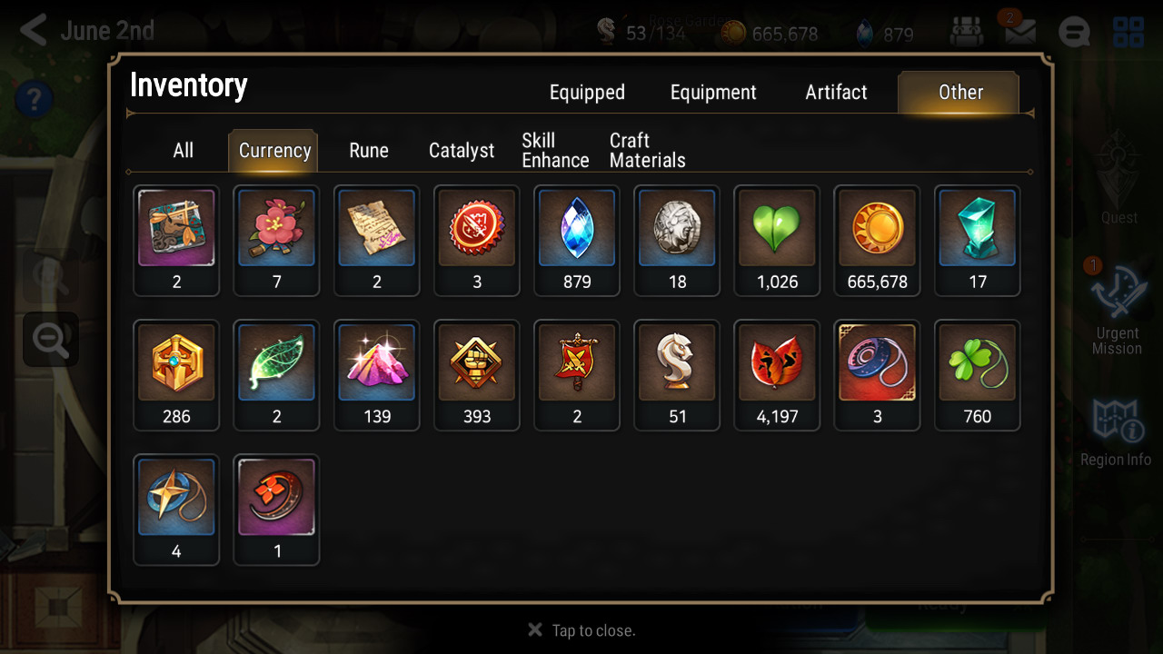The width and height of the screenshot is (1163, 654).
Task: Select the All filter tab
Action: (184, 151)
